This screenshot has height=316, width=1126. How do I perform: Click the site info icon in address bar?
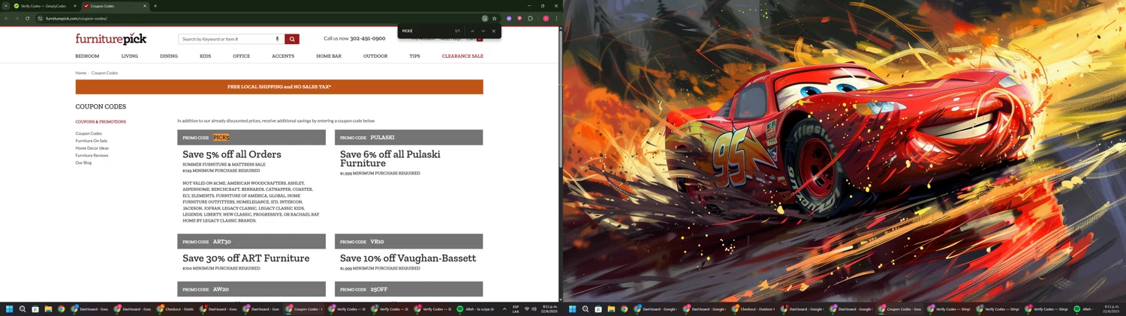tap(40, 18)
